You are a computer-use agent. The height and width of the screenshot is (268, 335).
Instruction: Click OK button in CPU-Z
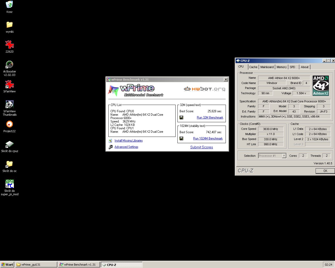click(x=325, y=171)
